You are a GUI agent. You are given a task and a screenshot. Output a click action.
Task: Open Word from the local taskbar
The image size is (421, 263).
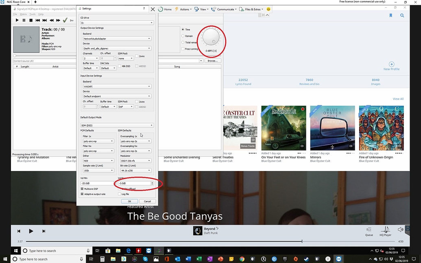point(188,259)
